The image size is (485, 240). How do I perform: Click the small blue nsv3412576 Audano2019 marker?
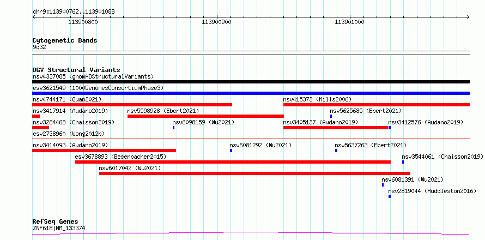[390, 128]
